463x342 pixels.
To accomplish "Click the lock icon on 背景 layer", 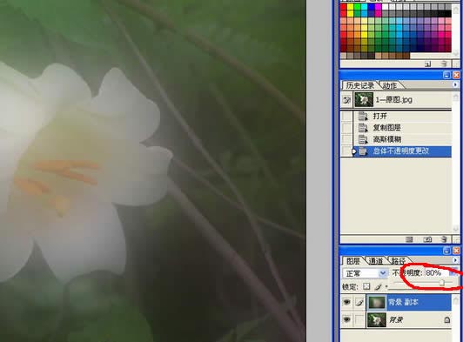I will click(447, 320).
